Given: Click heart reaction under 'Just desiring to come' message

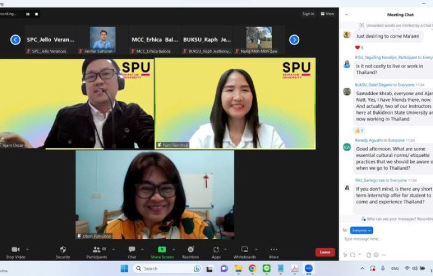Looking at the screenshot, I should point(359,48).
